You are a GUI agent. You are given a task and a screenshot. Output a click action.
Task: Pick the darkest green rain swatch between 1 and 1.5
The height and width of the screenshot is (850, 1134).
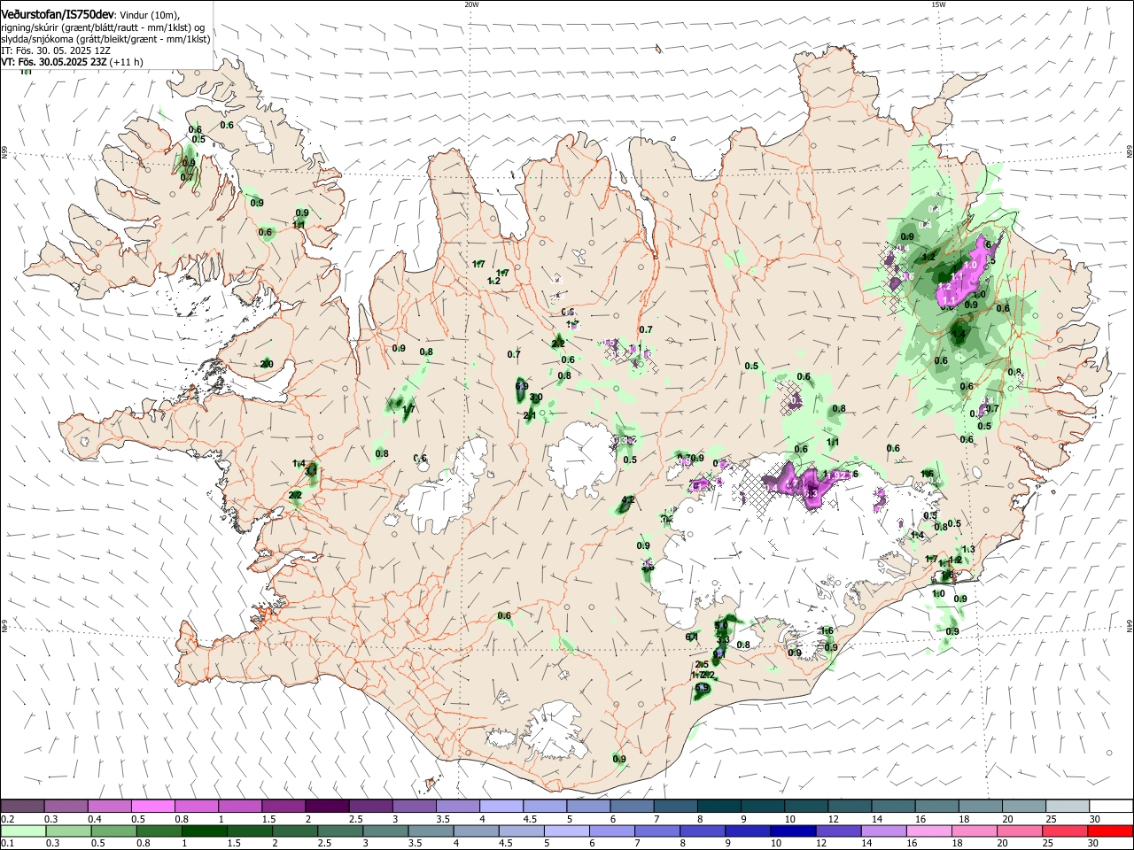point(204,831)
